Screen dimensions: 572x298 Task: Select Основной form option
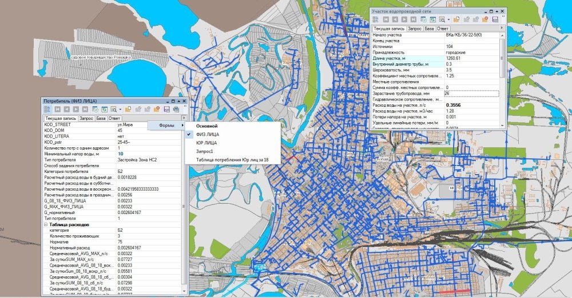tap(207, 126)
